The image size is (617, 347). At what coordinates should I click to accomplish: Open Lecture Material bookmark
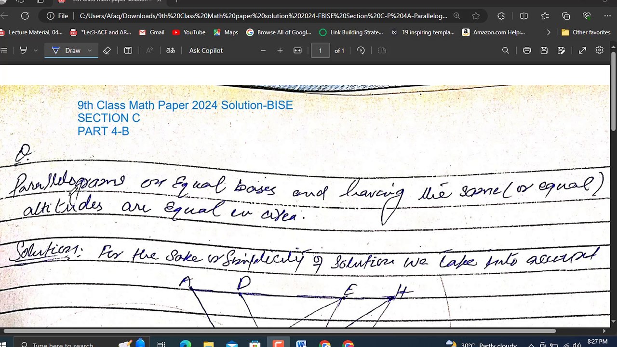coord(31,32)
